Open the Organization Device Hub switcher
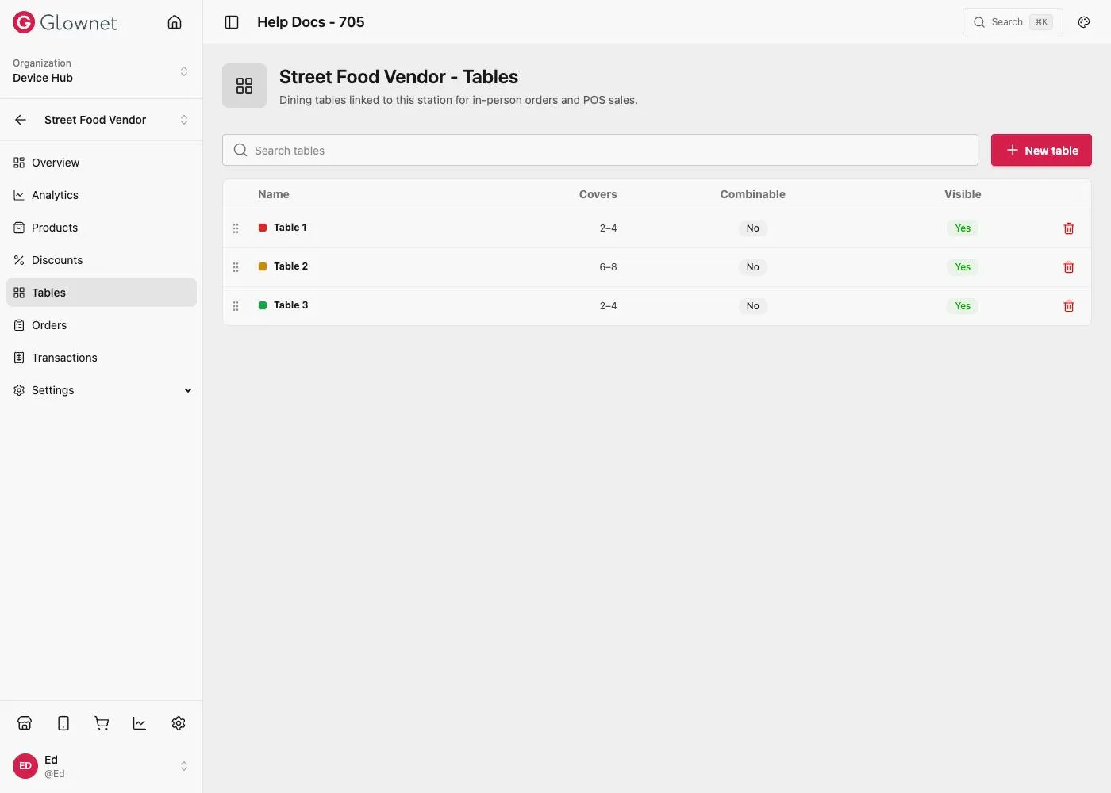This screenshot has width=1111, height=793. [x=101, y=71]
